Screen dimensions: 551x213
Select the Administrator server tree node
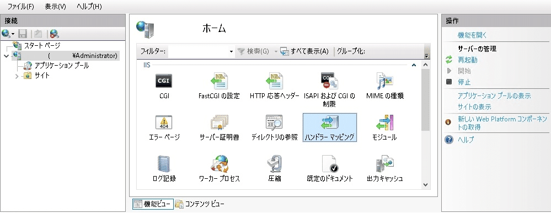point(66,56)
